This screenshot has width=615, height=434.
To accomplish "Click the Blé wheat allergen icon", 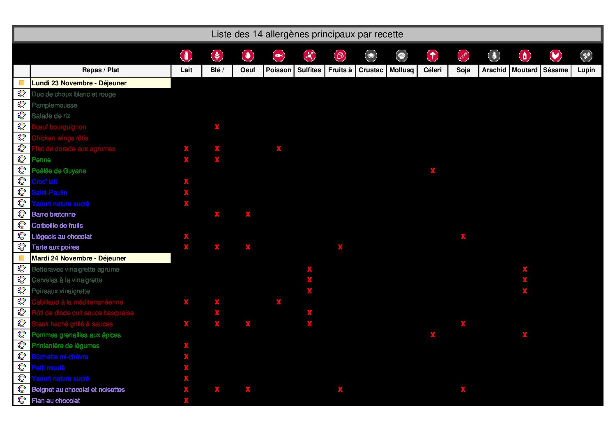I will [x=217, y=55].
